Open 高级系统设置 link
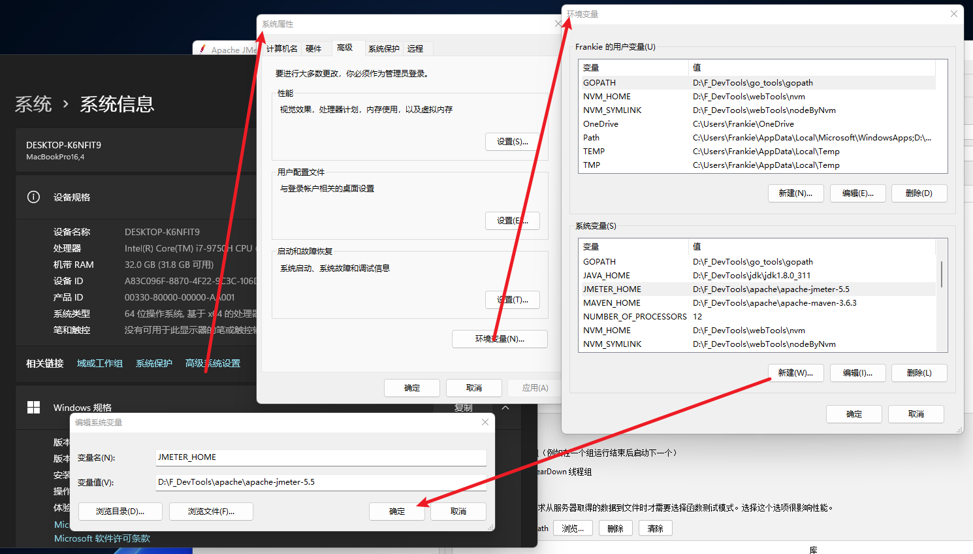This screenshot has width=973, height=554. 213,363
